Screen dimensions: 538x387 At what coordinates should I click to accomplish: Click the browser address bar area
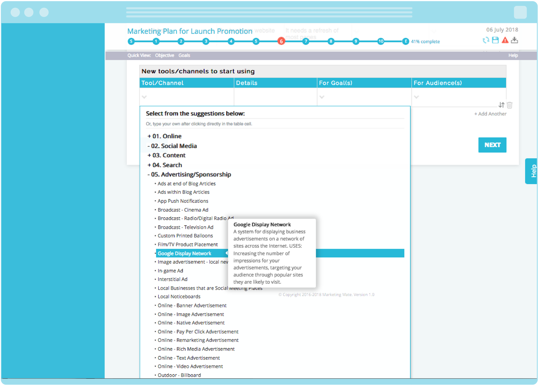click(269, 12)
